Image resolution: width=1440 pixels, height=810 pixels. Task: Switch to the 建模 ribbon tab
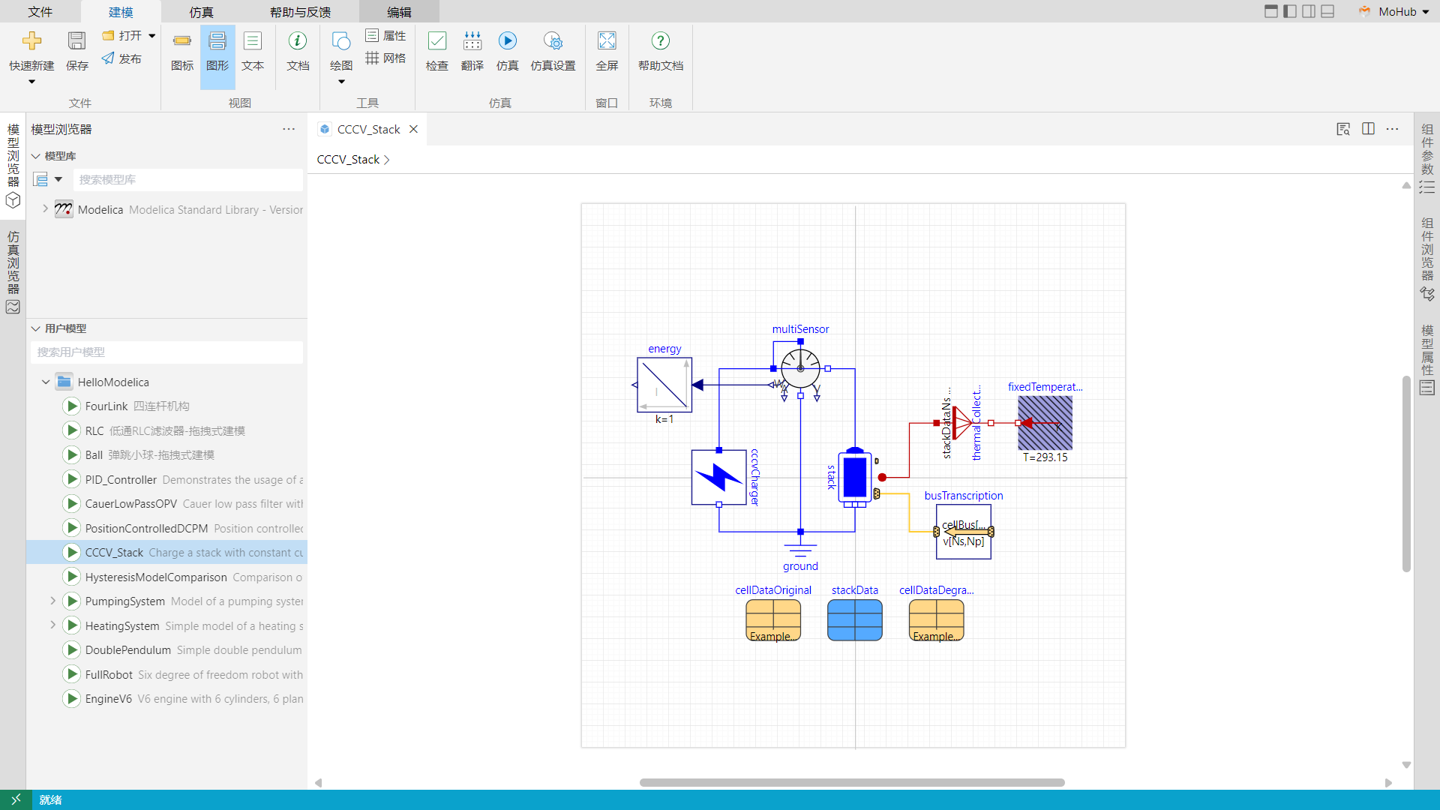[121, 12]
